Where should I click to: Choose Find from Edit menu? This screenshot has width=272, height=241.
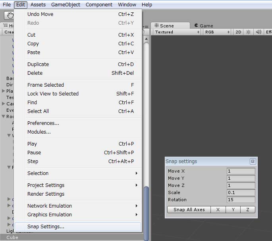point(78,102)
